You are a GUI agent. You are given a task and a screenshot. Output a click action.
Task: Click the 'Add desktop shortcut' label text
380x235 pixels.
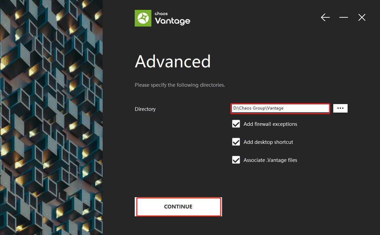pyautogui.click(x=268, y=142)
